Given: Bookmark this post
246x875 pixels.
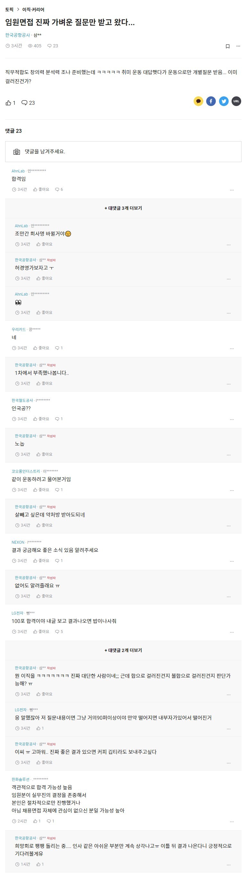Looking at the screenshot, I should (227, 46).
